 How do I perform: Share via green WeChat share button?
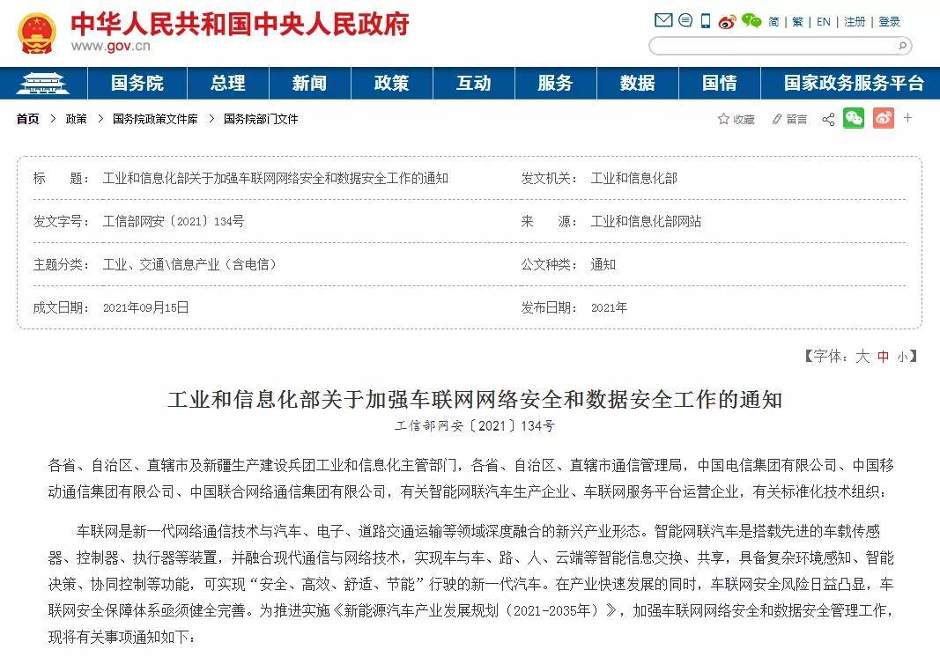click(x=853, y=118)
